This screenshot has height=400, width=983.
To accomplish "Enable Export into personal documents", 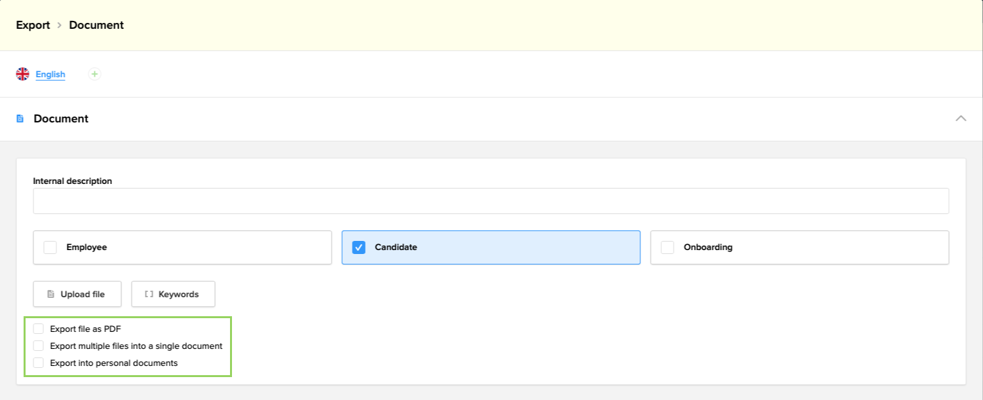I will pyautogui.click(x=39, y=363).
